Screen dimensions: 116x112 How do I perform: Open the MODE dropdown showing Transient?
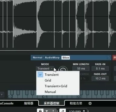point(45,69)
